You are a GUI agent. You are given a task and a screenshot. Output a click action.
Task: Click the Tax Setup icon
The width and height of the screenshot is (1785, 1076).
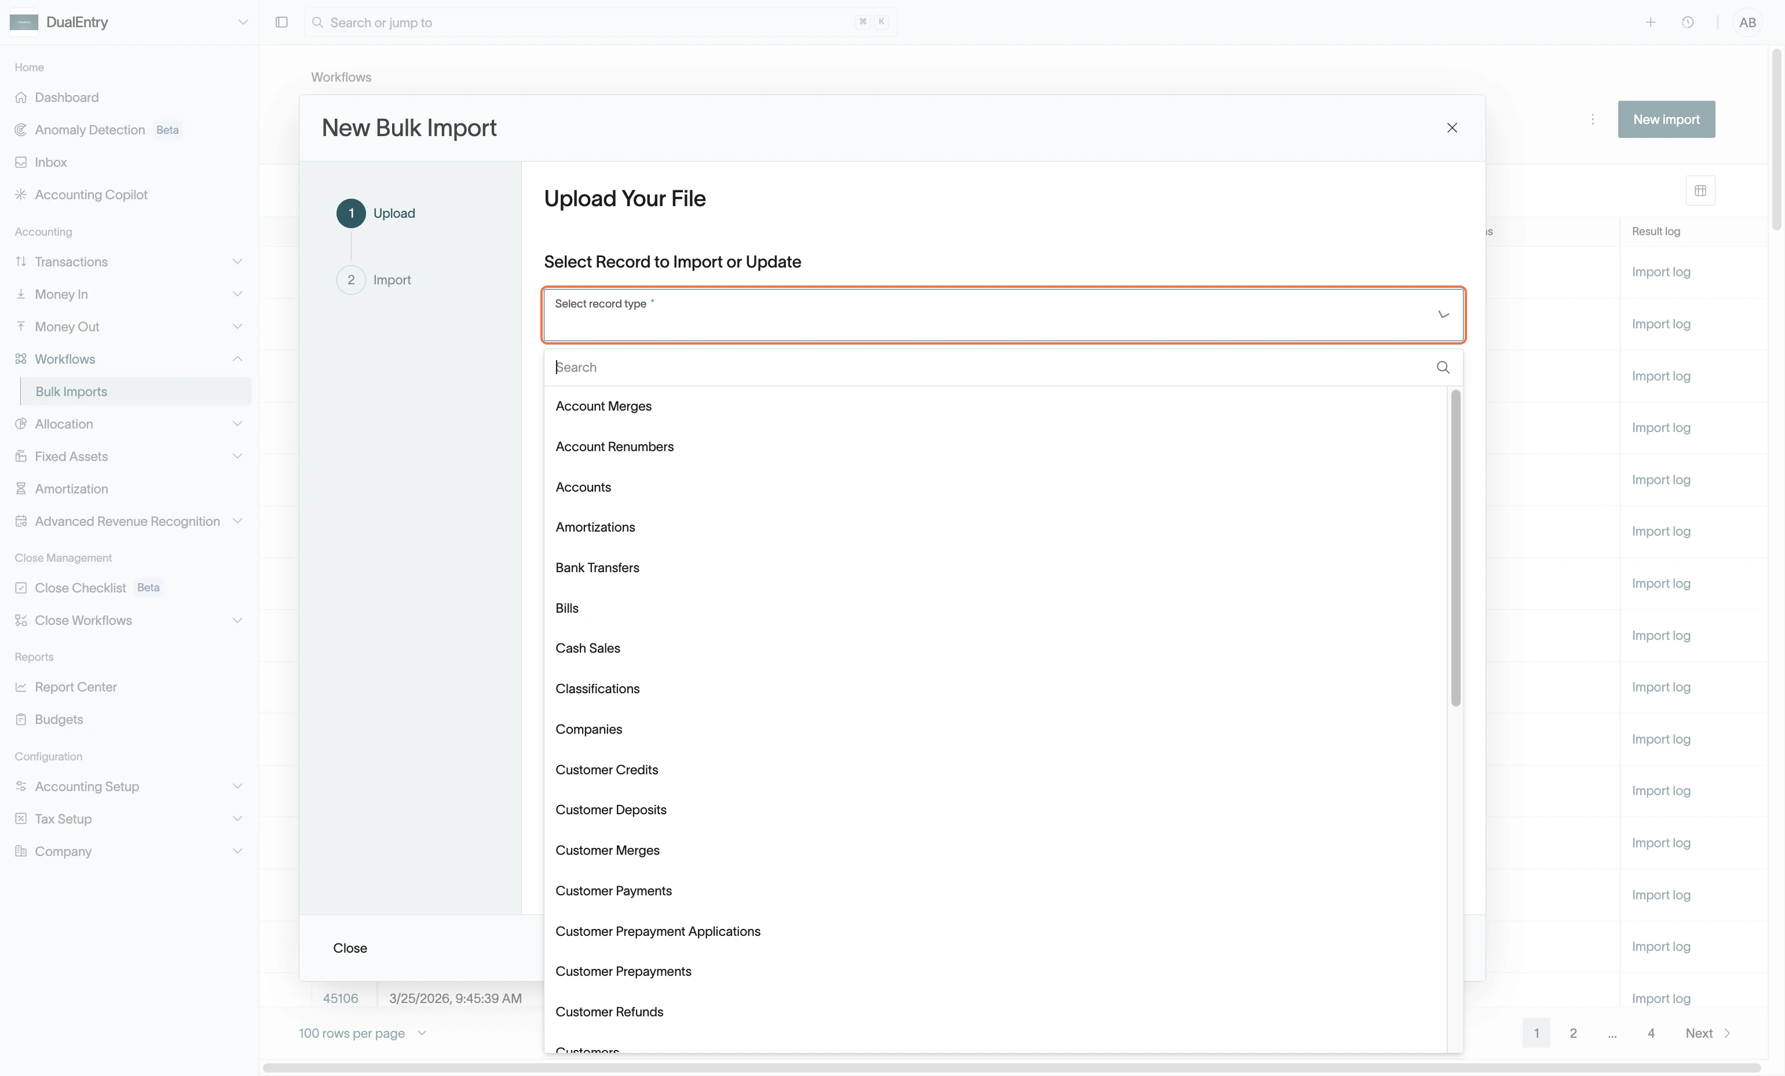(x=21, y=819)
